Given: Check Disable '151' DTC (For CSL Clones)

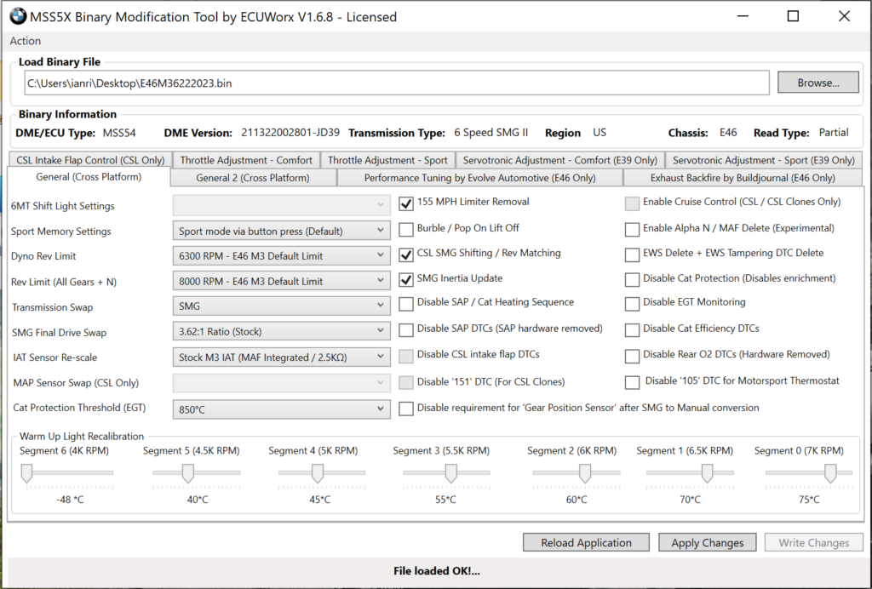Looking at the screenshot, I should [x=406, y=382].
